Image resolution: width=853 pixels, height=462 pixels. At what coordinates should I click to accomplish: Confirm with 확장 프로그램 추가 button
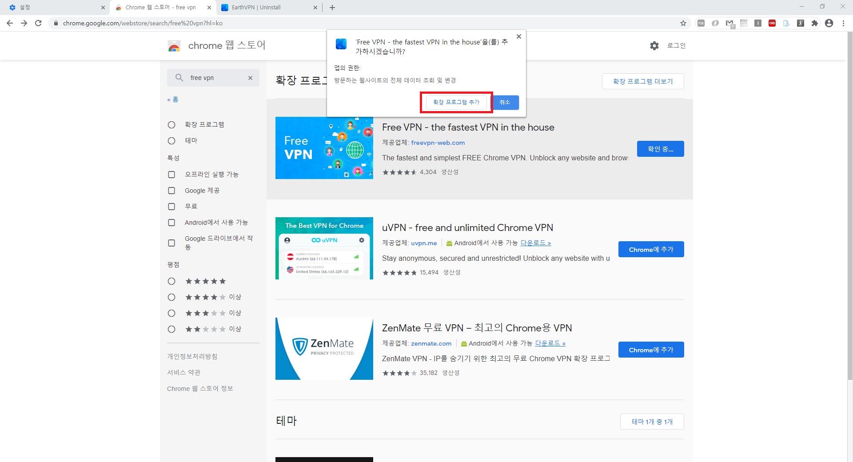pos(456,102)
